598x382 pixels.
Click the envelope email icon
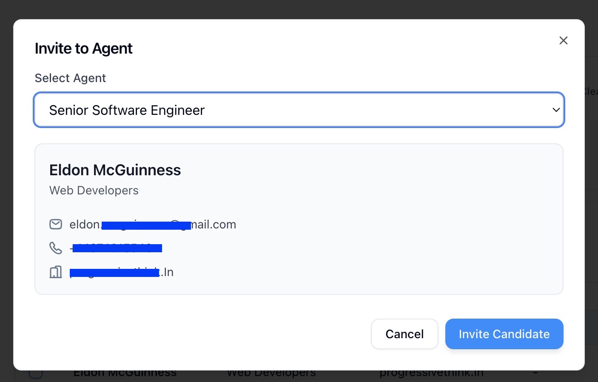(x=56, y=224)
